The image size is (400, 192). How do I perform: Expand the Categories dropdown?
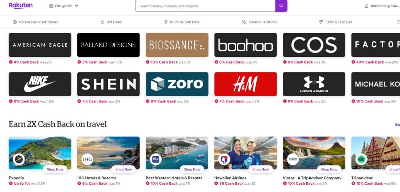click(64, 6)
